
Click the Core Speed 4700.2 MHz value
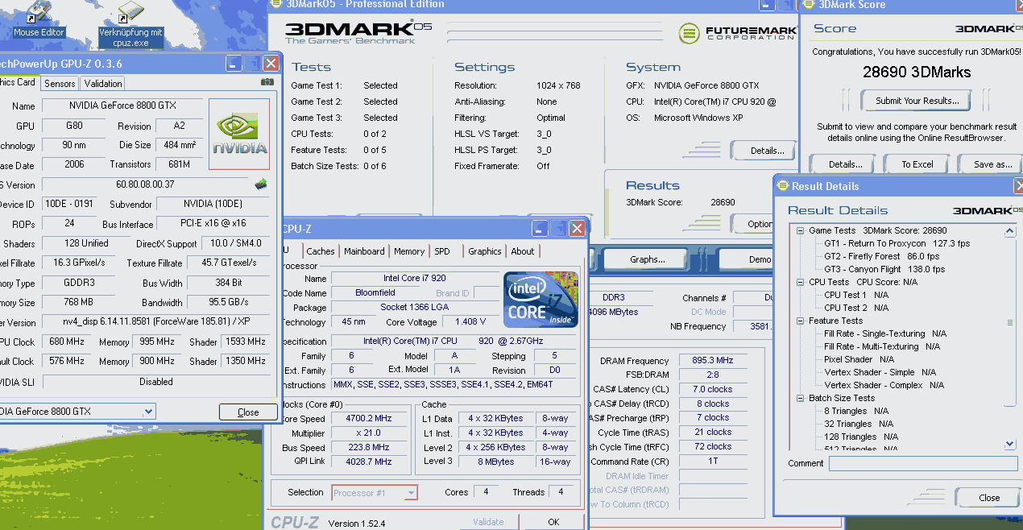tap(369, 419)
